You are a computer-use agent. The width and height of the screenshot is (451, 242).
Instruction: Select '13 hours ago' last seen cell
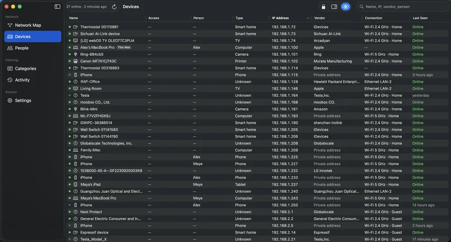[423, 205]
